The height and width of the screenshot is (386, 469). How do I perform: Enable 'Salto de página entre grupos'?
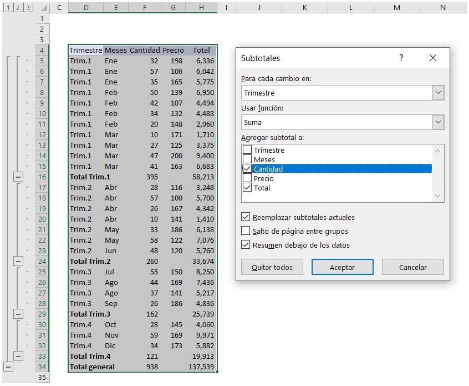point(246,231)
